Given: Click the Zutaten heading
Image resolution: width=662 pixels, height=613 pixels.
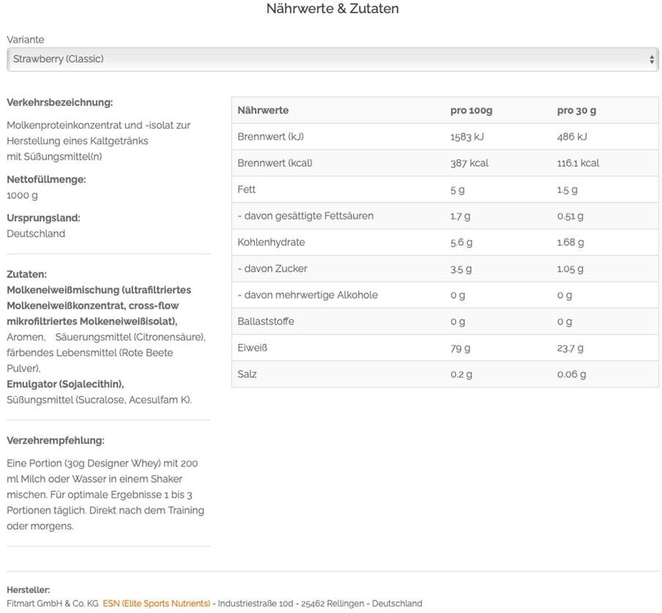Looking at the screenshot, I should pyautogui.click(x=26, y=274).
